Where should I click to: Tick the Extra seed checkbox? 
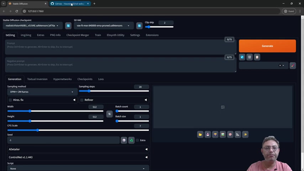point(137,140)
